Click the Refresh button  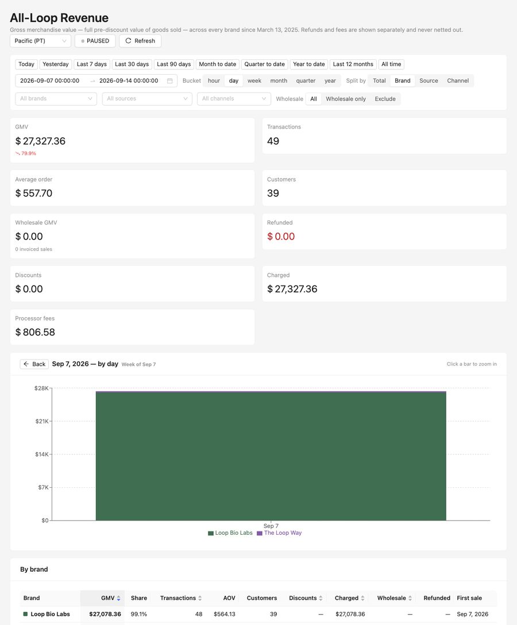tap(140, 41)
